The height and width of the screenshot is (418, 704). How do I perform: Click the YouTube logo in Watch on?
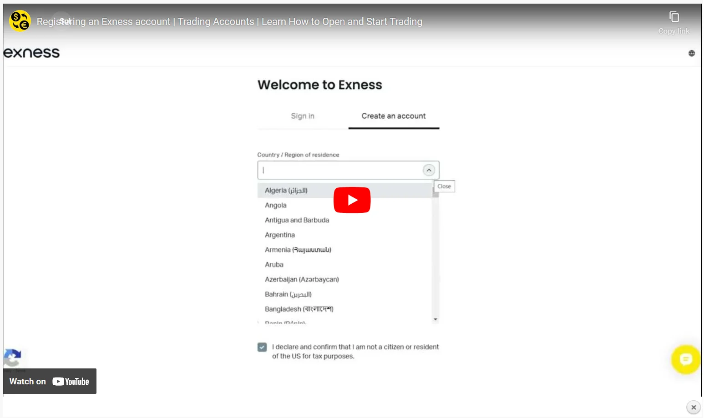click(71, 382)
